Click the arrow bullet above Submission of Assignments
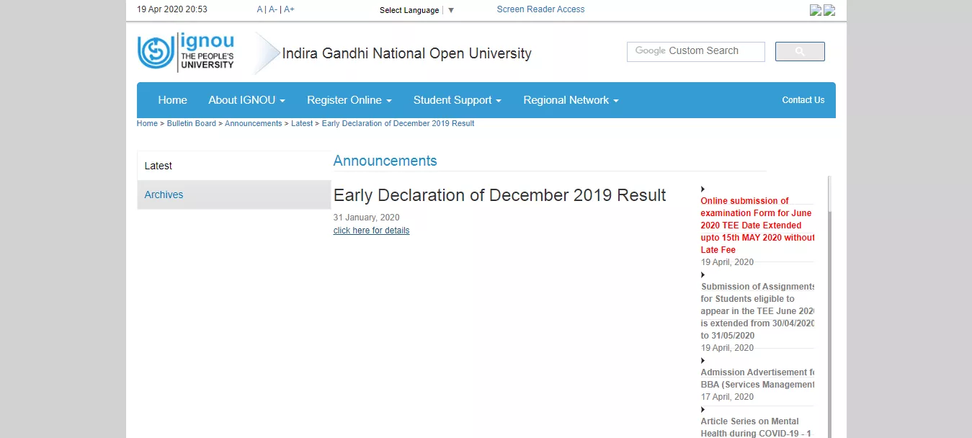Image resolution: width=972 pixels, height=438 pixels. [703, 274]
